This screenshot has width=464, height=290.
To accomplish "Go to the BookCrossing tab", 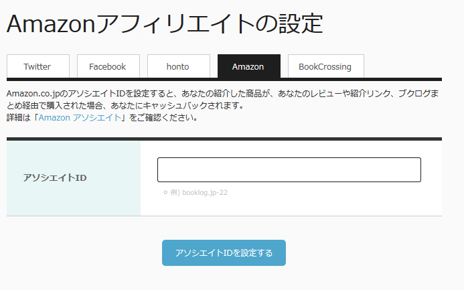I will [x=326, y=66].
